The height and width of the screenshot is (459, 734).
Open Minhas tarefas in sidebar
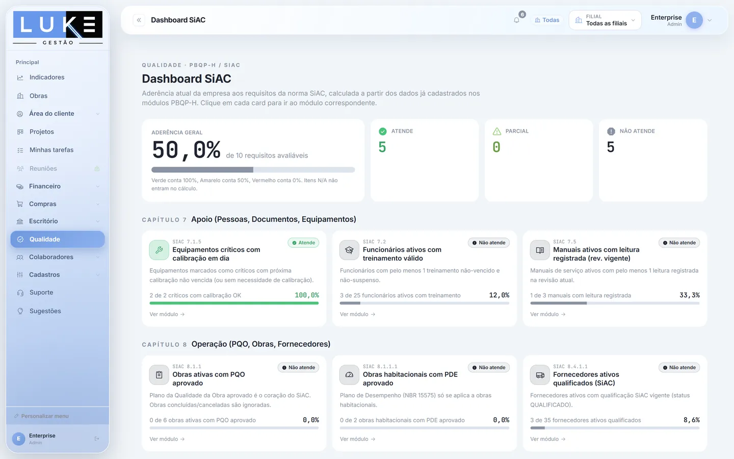(58, 150)
